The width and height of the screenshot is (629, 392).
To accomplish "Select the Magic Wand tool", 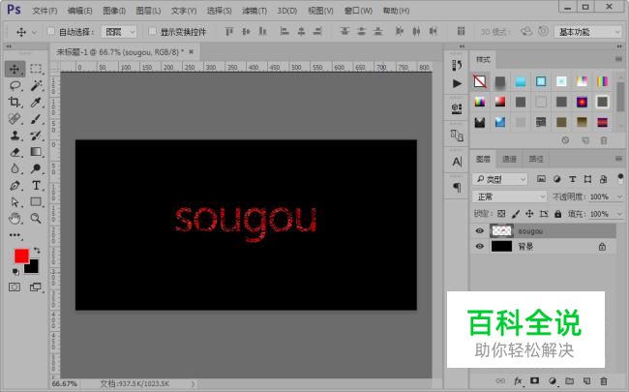I will coord(36,85).
